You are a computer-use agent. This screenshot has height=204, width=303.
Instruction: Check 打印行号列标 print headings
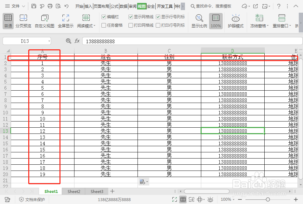tap(158, 25)
